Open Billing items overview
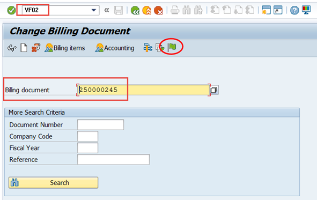 (65, 48)
